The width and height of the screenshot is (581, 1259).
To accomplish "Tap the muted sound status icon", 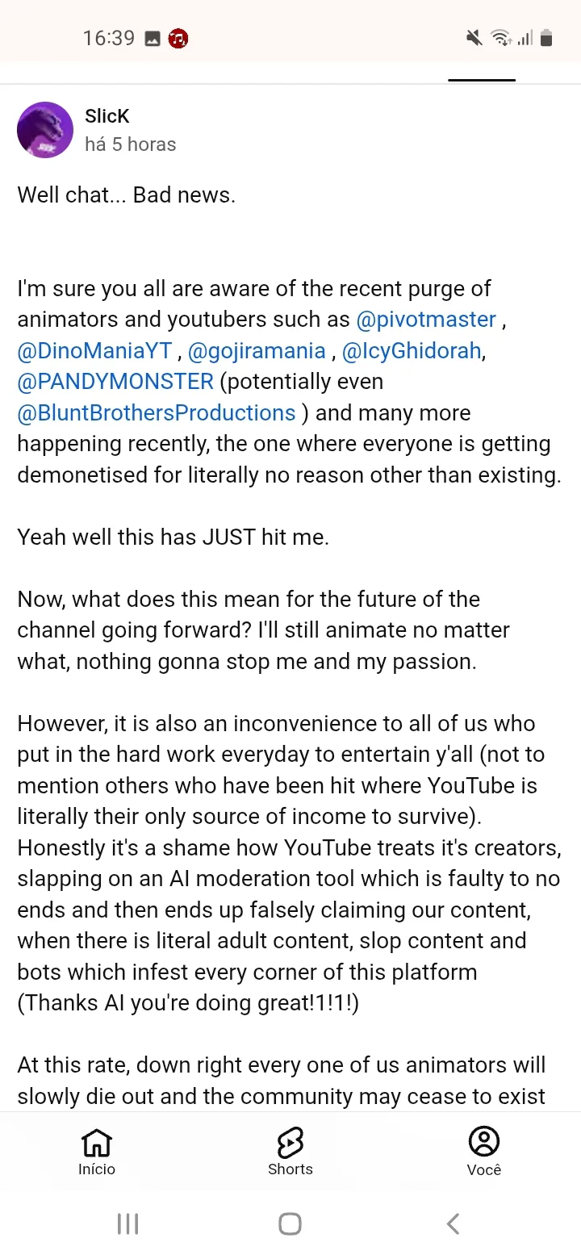I will [x=474, y=38].
